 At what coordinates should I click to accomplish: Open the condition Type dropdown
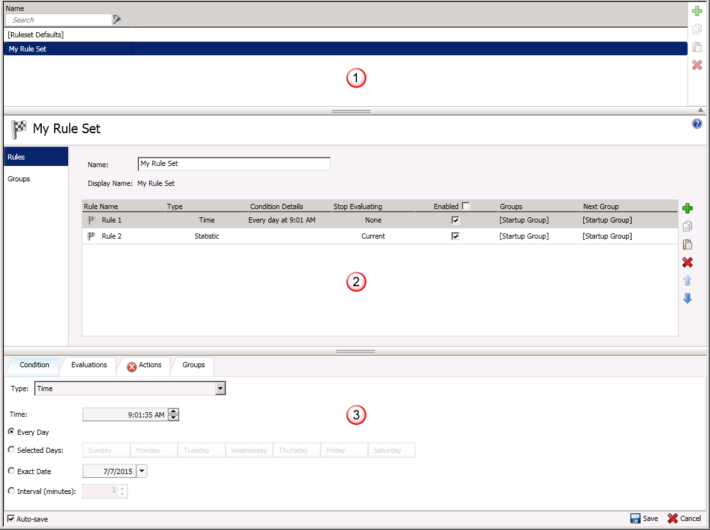[221, 388]
